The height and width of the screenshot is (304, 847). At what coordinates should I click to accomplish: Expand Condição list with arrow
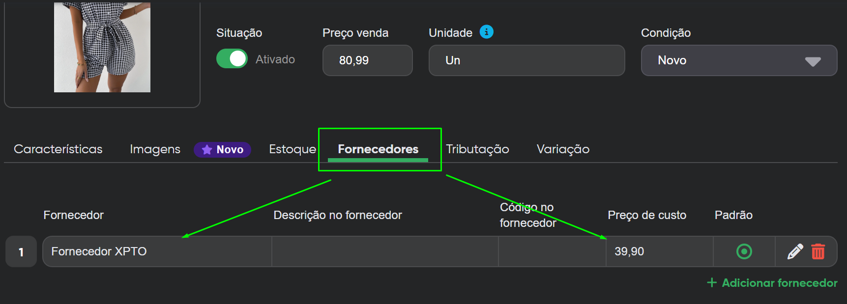(813, 61)
